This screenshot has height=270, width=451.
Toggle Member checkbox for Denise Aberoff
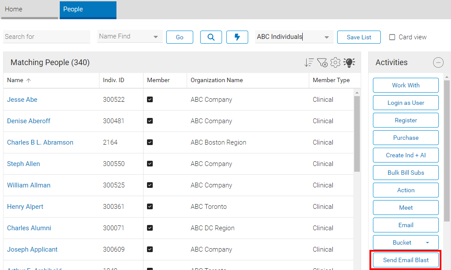[150, 121]
